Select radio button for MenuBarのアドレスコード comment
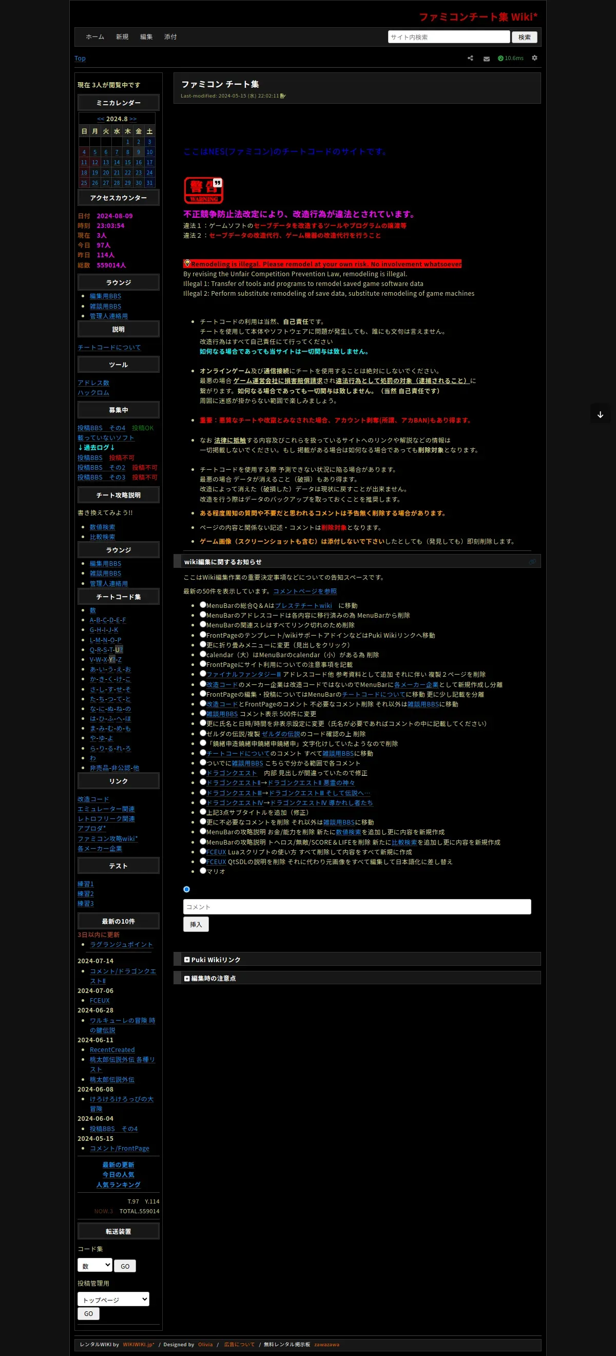The height and width of the screenshot is (1356, 616). tap(203, 614)
